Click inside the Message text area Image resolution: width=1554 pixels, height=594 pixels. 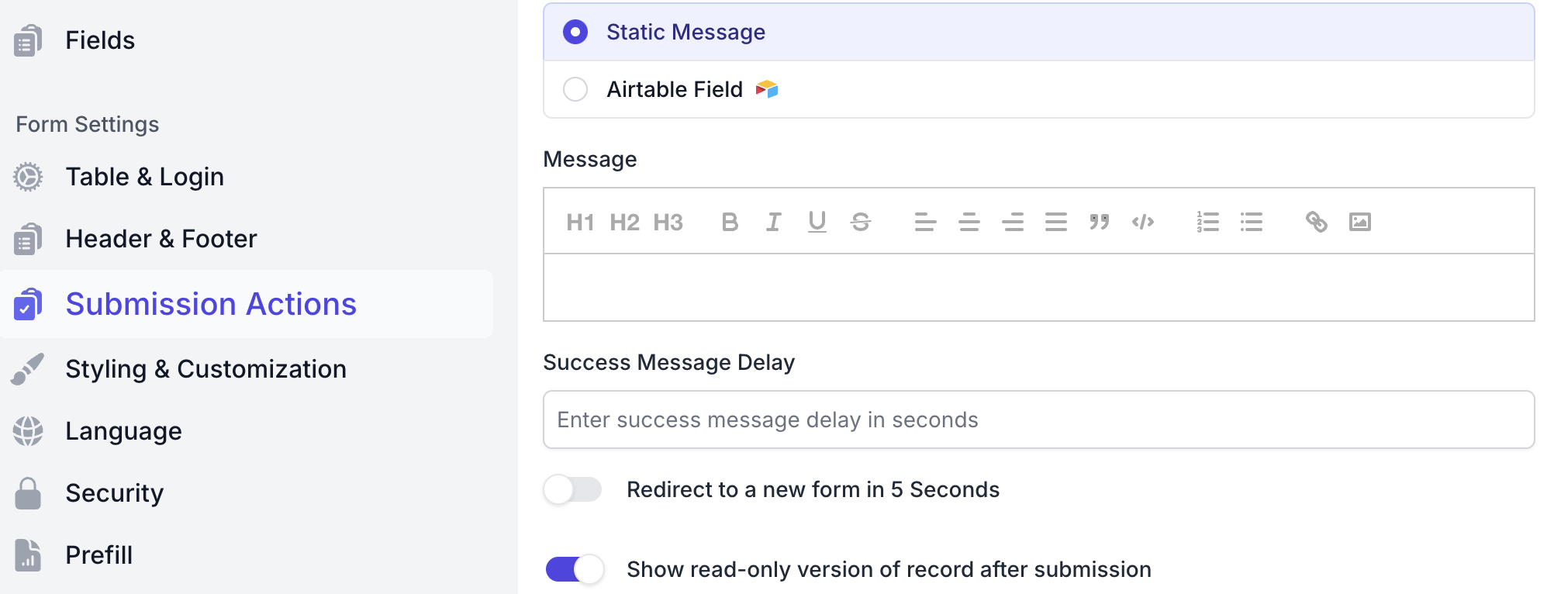[x=1038, y=287]
